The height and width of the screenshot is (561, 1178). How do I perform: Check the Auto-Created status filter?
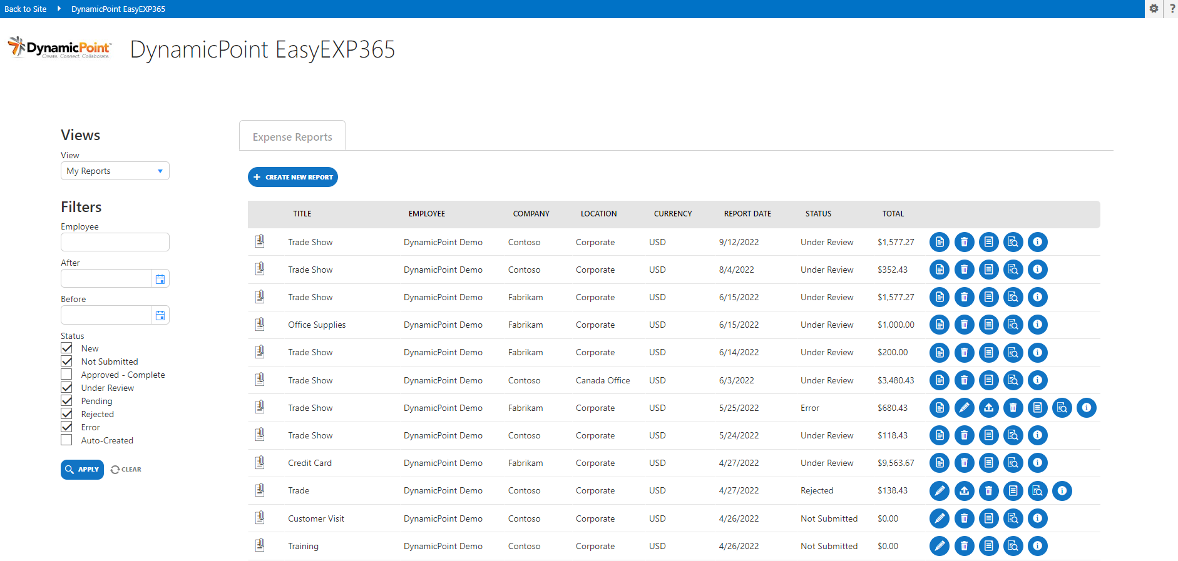[66, 440]
